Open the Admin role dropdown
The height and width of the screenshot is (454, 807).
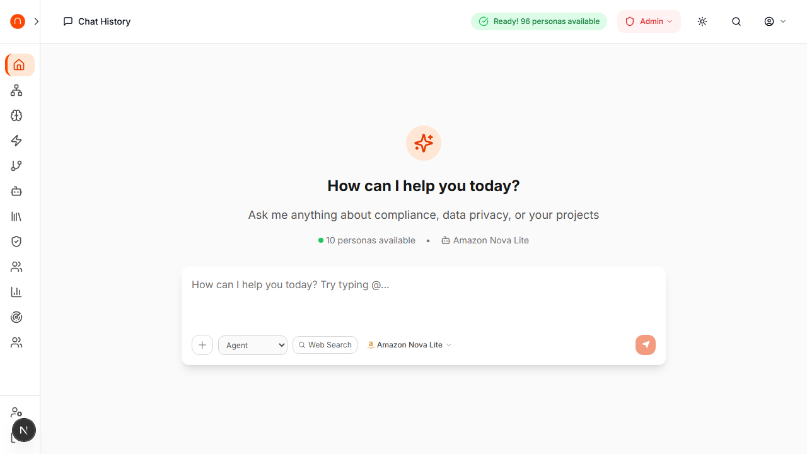point(649,21)
